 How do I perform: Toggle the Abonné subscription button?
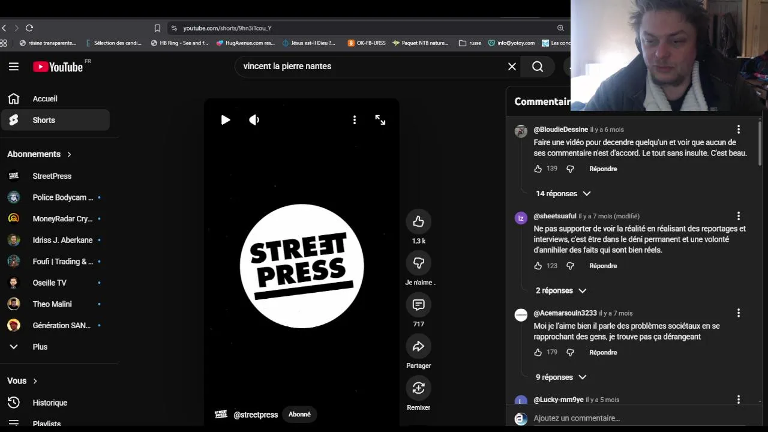click(299, 415)
